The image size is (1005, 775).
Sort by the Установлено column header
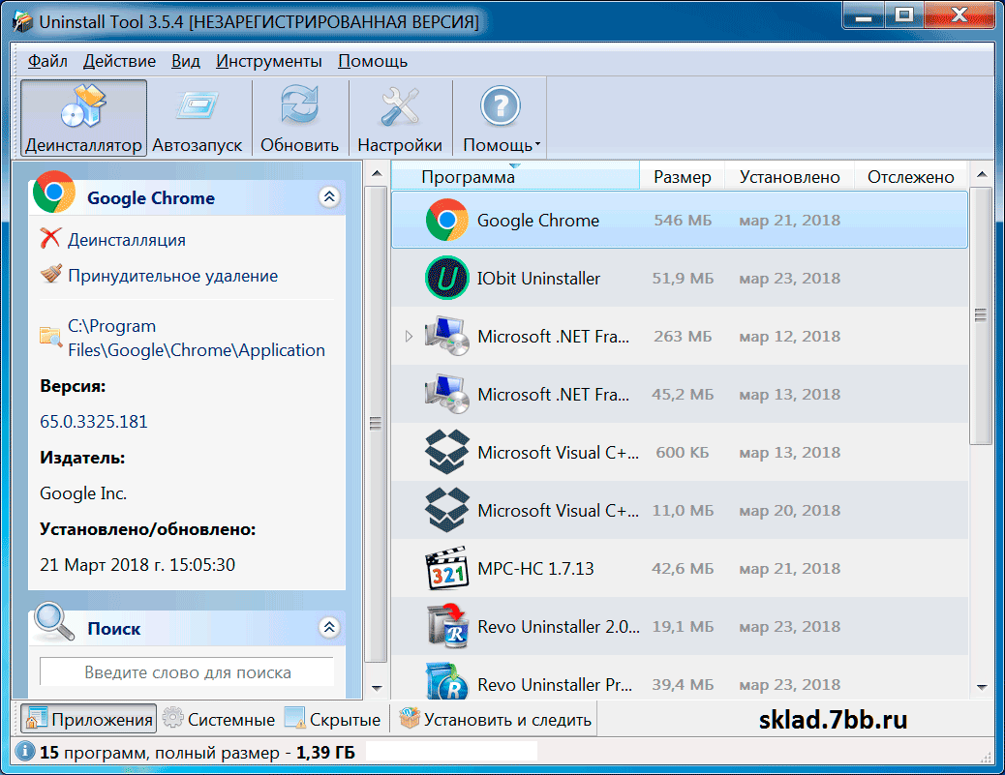pos(790,177)
